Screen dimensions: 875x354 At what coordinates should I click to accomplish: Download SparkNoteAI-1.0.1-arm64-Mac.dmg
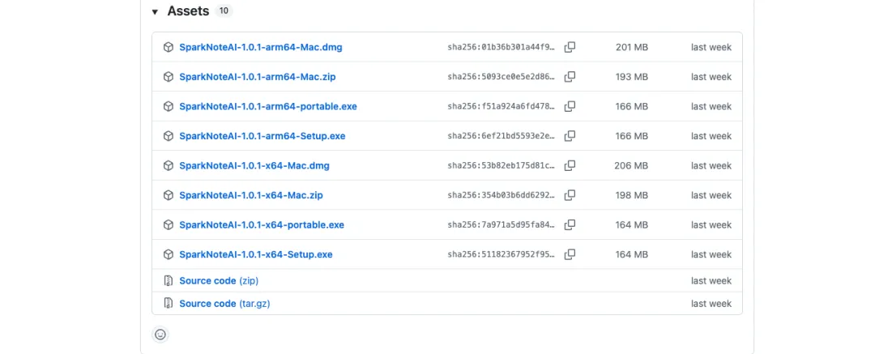pos(260,47)
